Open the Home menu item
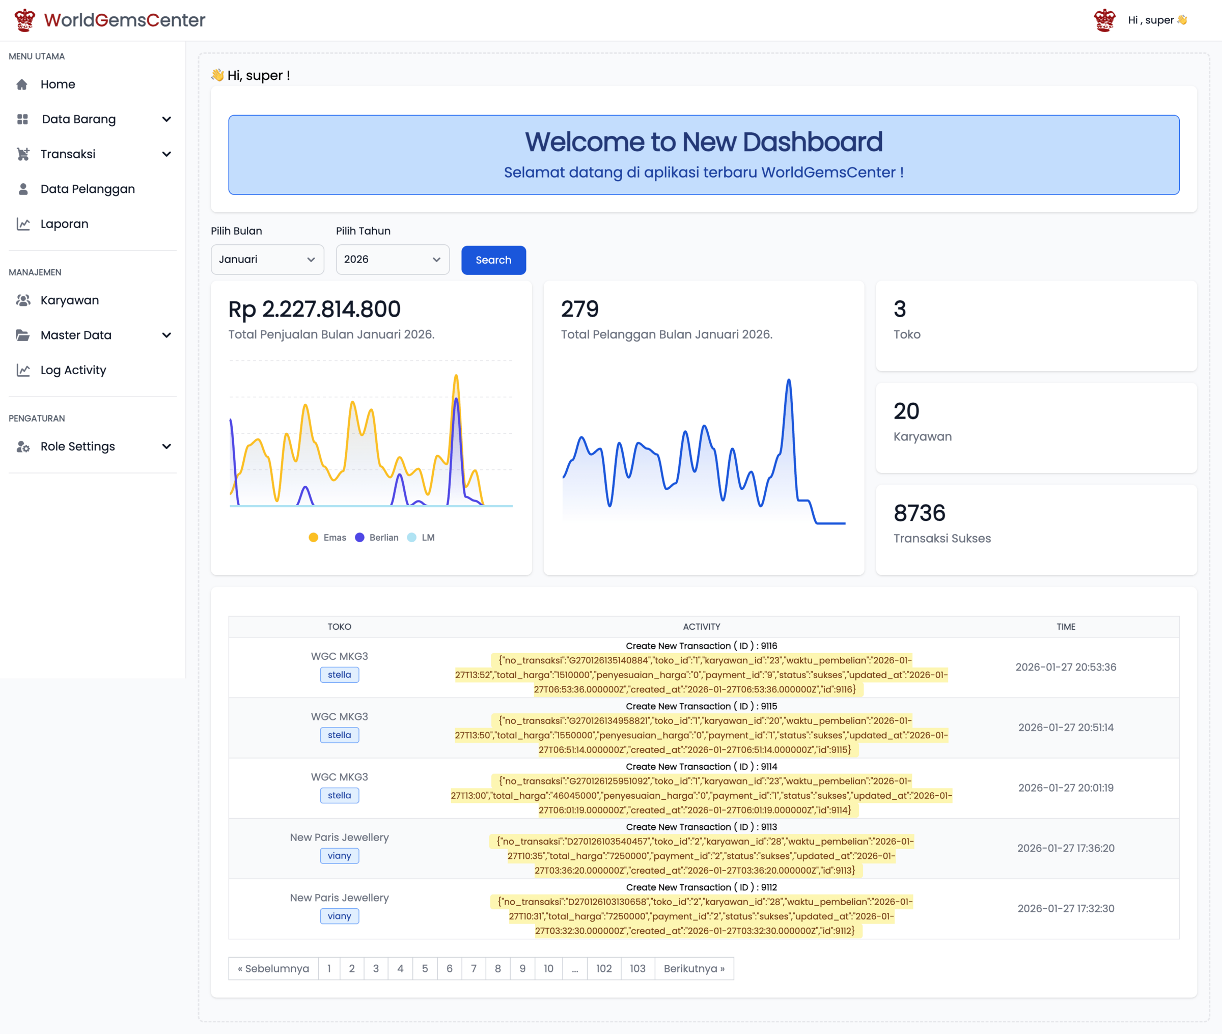 click(x=93, y=85)
